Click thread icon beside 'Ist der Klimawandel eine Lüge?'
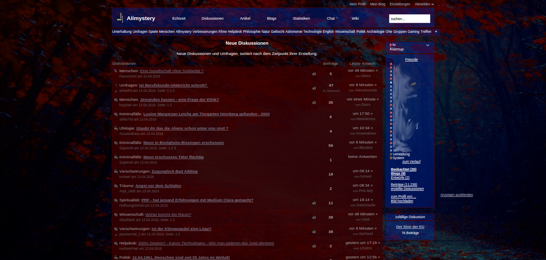 pyautogui.click(x=116, y=229)
